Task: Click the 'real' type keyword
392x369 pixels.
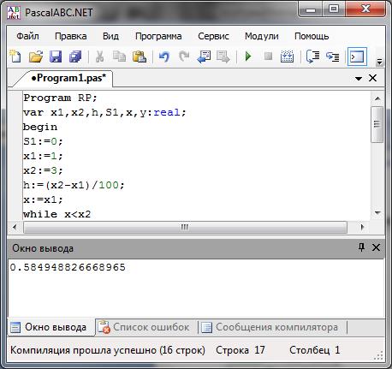Action: 167,112
